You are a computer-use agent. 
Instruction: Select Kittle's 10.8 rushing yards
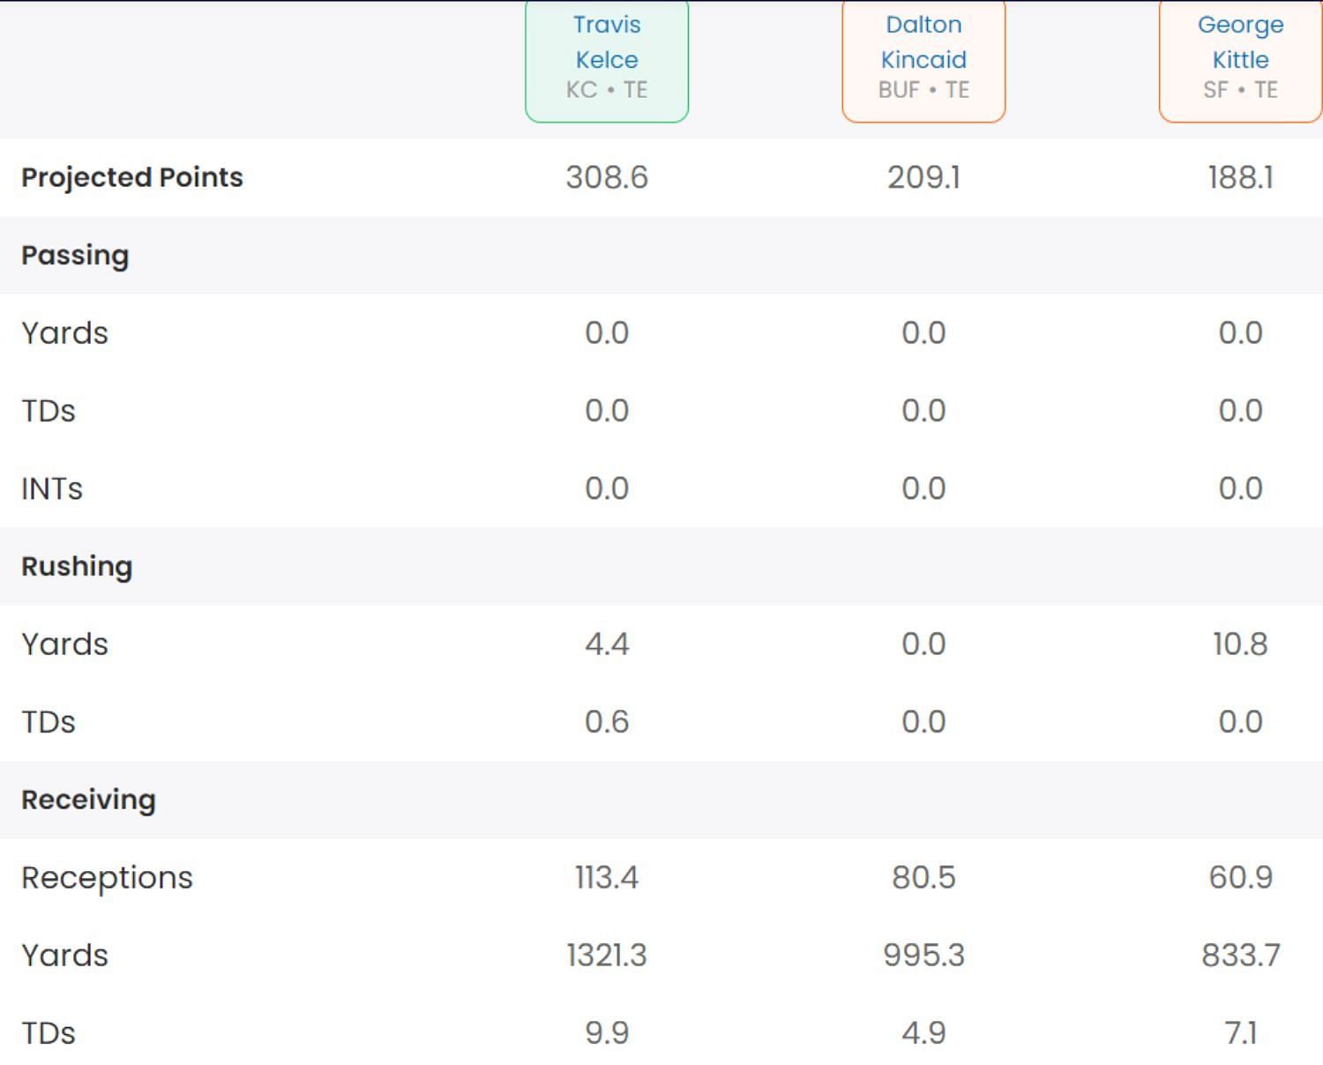[1240, 644]
